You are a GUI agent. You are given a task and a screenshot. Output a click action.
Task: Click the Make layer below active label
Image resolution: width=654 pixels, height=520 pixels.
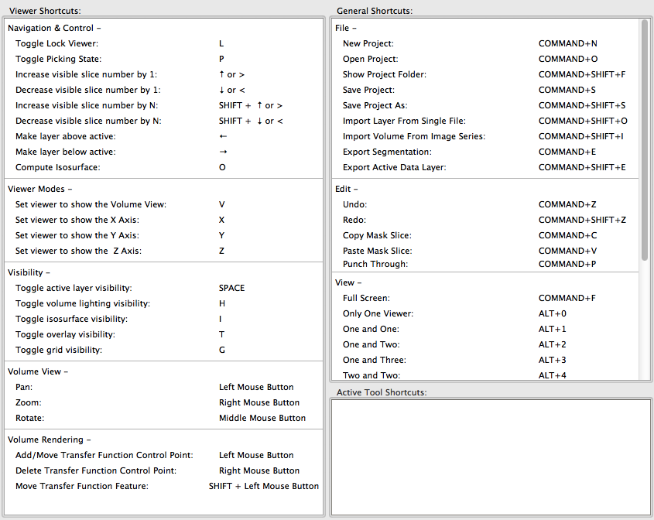66,152
